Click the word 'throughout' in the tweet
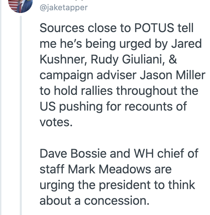 pyautogui.click(x=147, y=91)
